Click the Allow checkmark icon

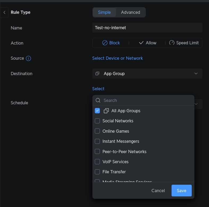141,43
